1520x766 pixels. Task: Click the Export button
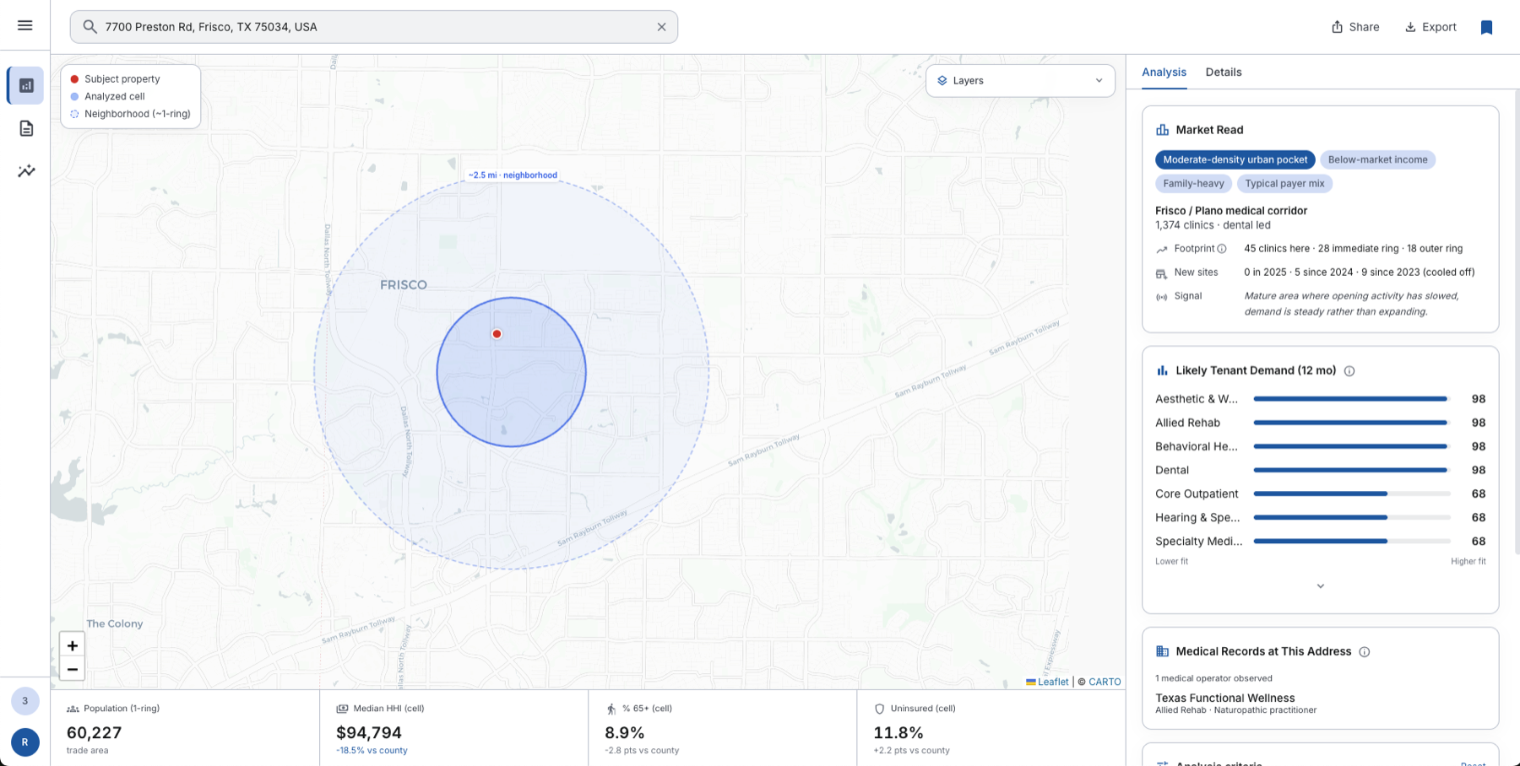pyautogui.click(x=1430, y=27)
